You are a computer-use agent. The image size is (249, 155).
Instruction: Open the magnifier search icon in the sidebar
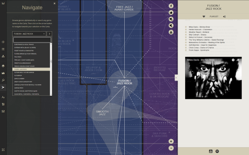click(x=3, y=80)
